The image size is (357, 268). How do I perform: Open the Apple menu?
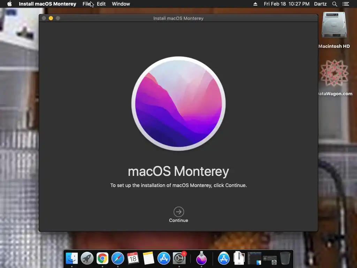(x=9, y=4)
